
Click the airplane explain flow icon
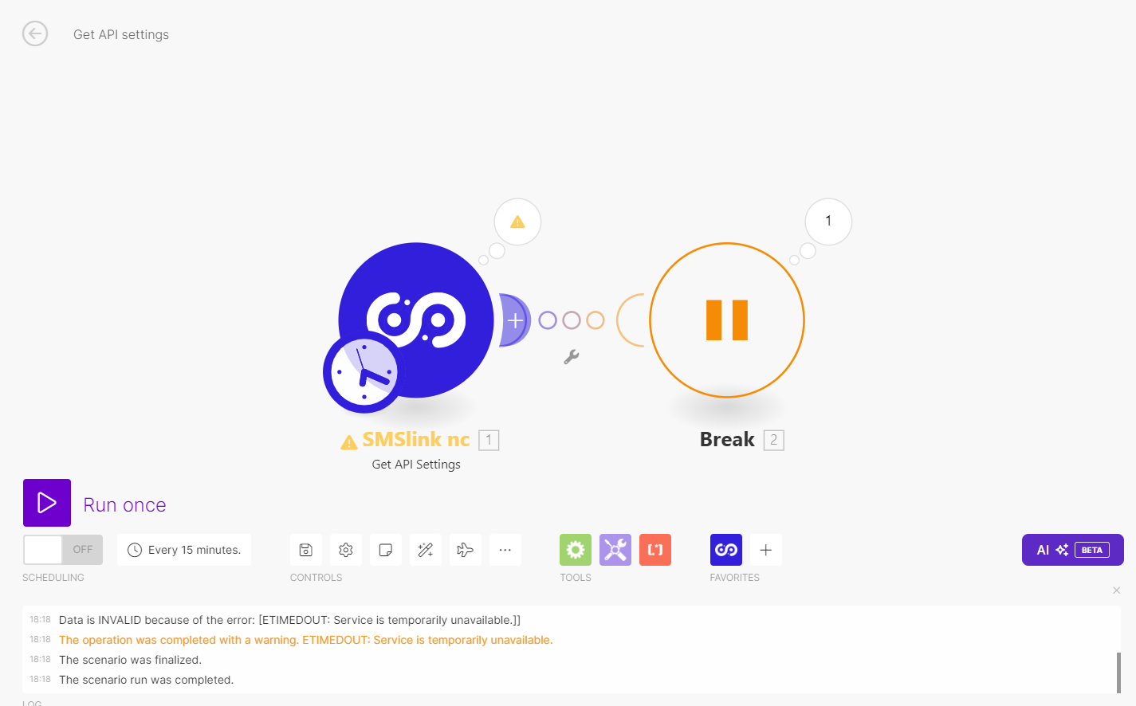pyautogui.click(x=466, y=550)
